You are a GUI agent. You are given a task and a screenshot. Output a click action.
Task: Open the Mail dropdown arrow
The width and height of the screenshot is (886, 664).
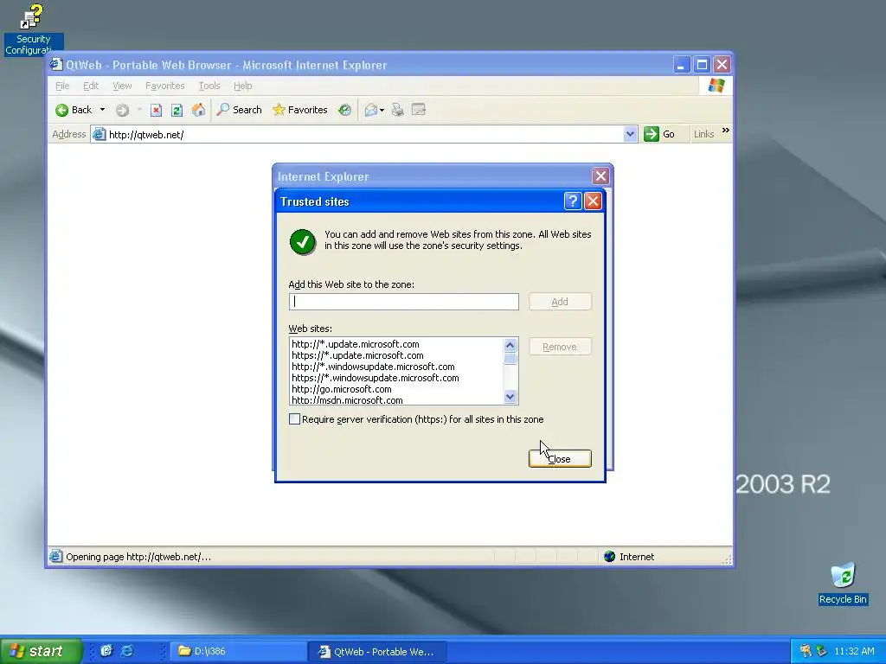382,110
